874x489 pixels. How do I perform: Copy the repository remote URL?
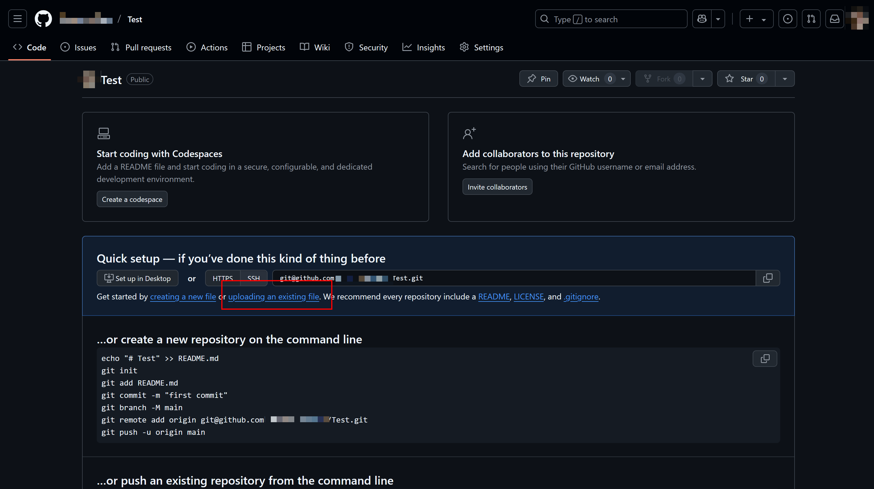click(768, 278)
